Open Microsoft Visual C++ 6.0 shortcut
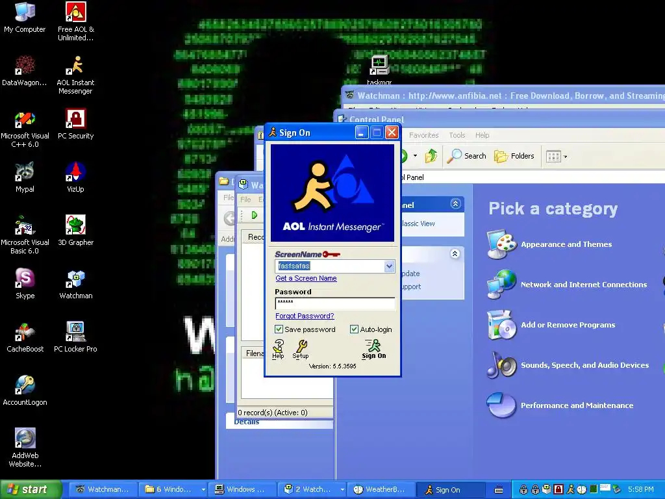This screenshot has height=499, width=665. (x=25, y=128)
